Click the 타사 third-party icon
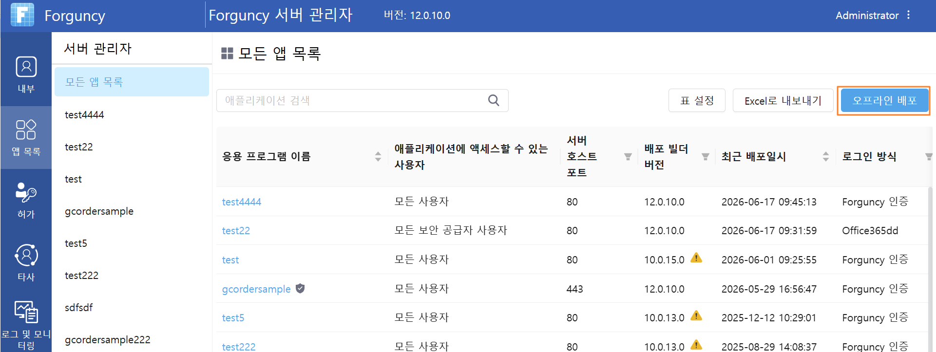 click(26, 255)
